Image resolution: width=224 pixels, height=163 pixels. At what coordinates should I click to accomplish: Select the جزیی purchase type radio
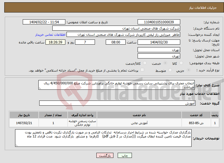[188, 70]
